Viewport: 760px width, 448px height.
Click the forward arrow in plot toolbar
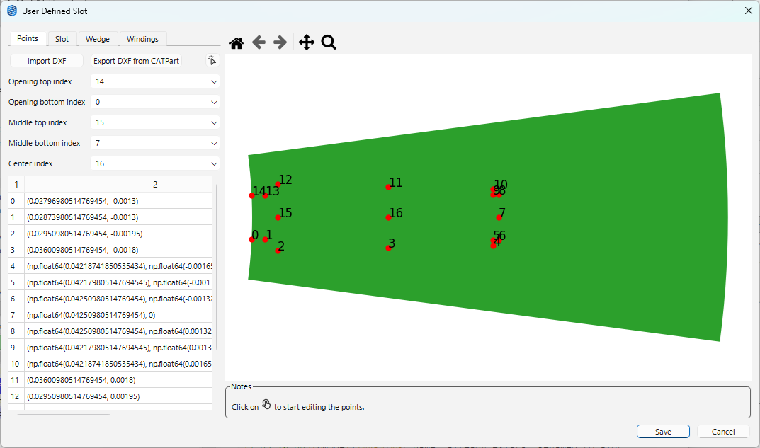(x=280, y=43)
